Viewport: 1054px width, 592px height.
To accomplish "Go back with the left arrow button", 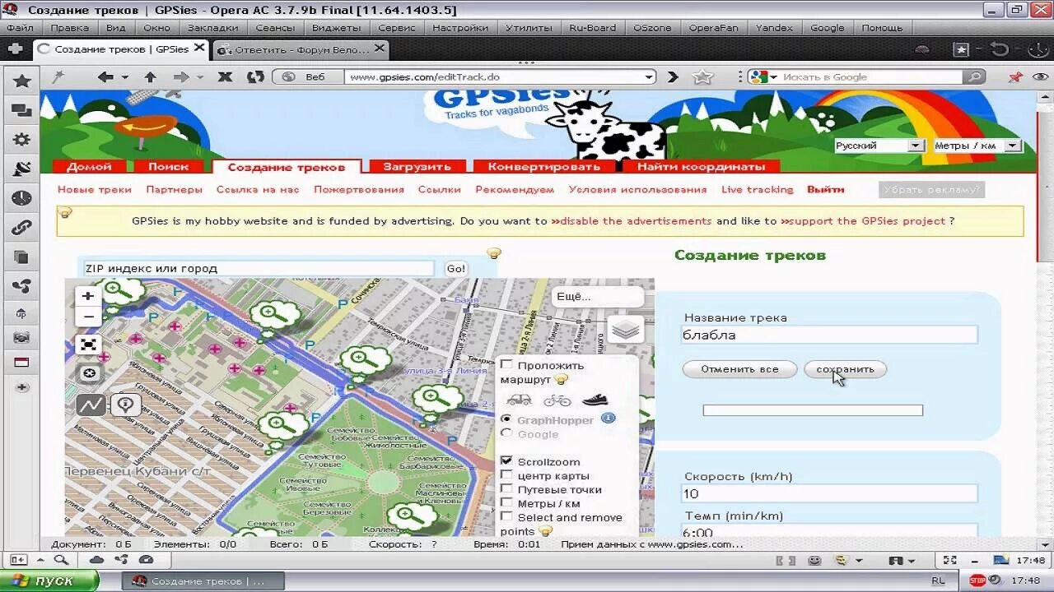I will click(105, 76).
